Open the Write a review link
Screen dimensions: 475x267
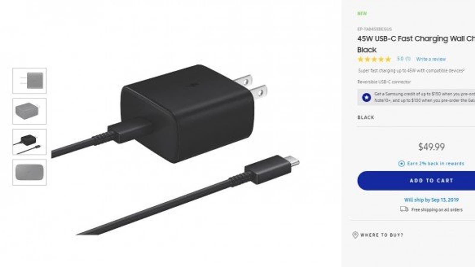click(431, 59)
